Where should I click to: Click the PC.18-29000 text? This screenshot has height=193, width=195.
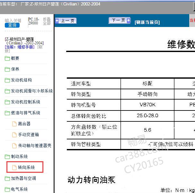pos(33,21)
